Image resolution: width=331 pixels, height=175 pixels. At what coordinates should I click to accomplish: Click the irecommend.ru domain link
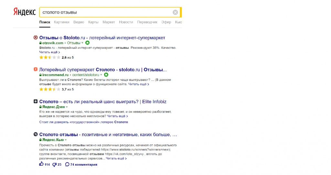pos(55,75)
